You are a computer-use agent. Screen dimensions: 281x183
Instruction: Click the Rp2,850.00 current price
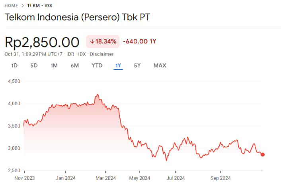(x=42, y=42)
